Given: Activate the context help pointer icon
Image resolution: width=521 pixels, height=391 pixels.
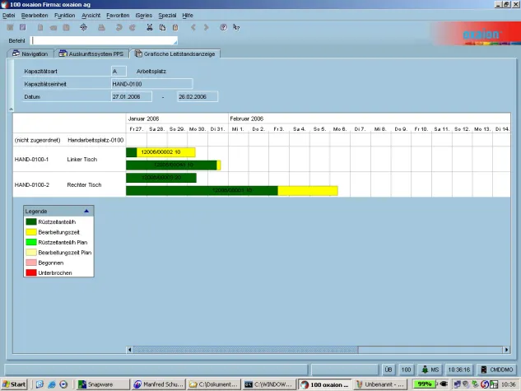Looking at the screenshot, I should point(236,27).
